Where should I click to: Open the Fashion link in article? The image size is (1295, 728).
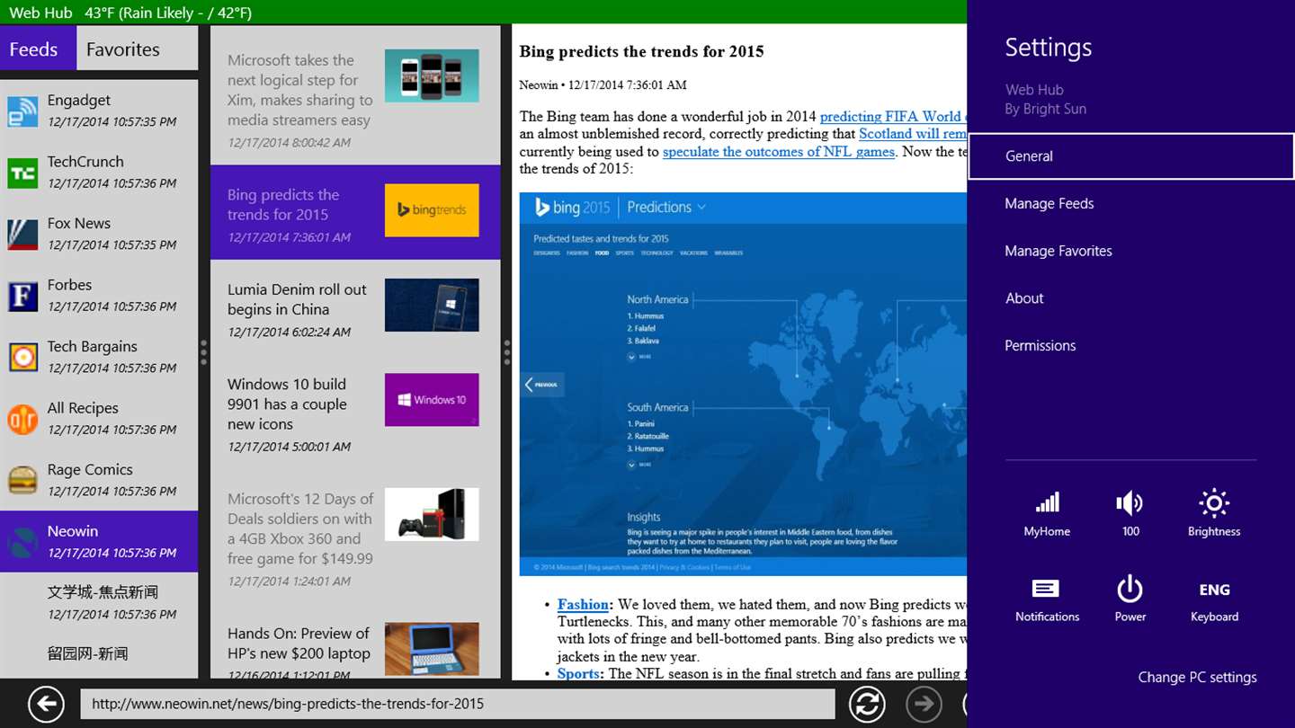coord(584,604)
